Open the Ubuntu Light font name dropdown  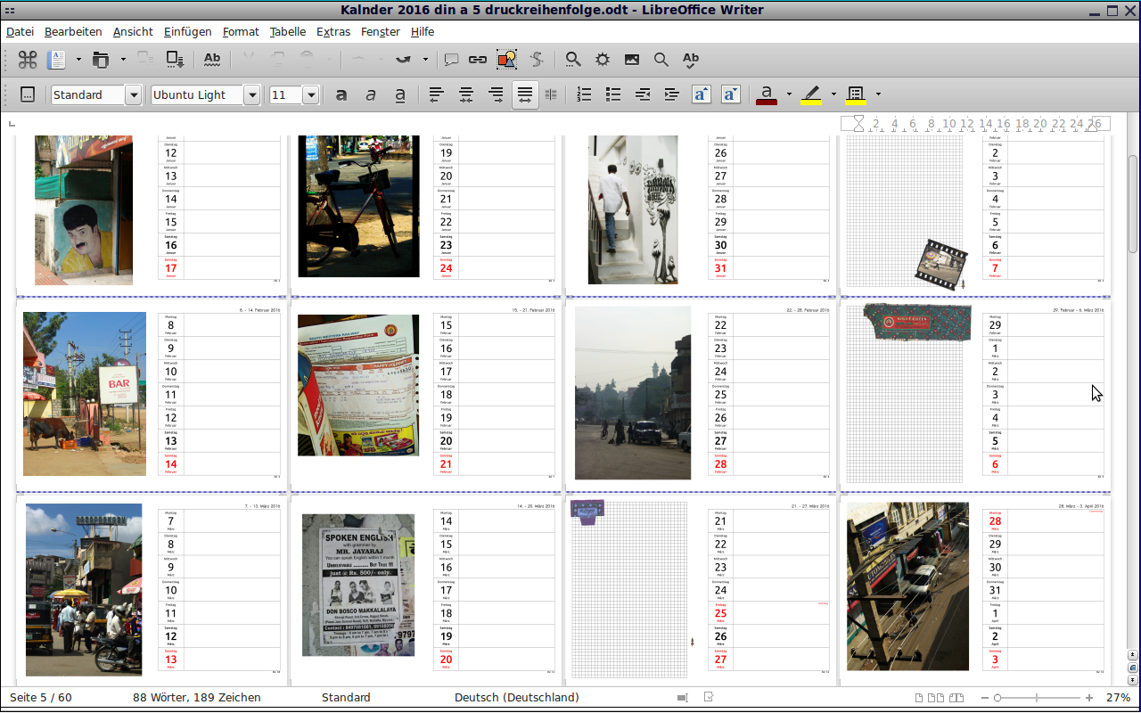click(x=252, y=94)
